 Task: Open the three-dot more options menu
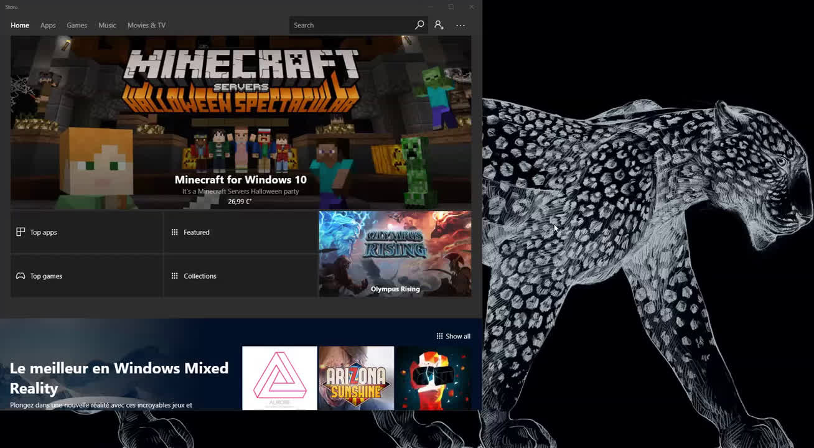pyautogui.click(x=461, y=26)
